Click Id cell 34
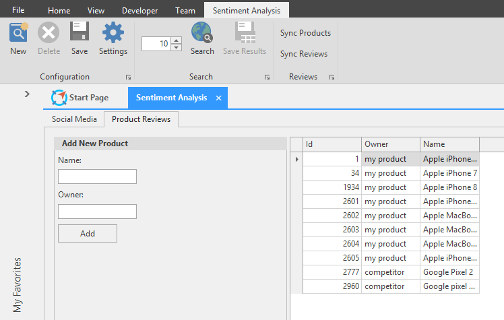The image size is (504, 320). coord(332,173)
